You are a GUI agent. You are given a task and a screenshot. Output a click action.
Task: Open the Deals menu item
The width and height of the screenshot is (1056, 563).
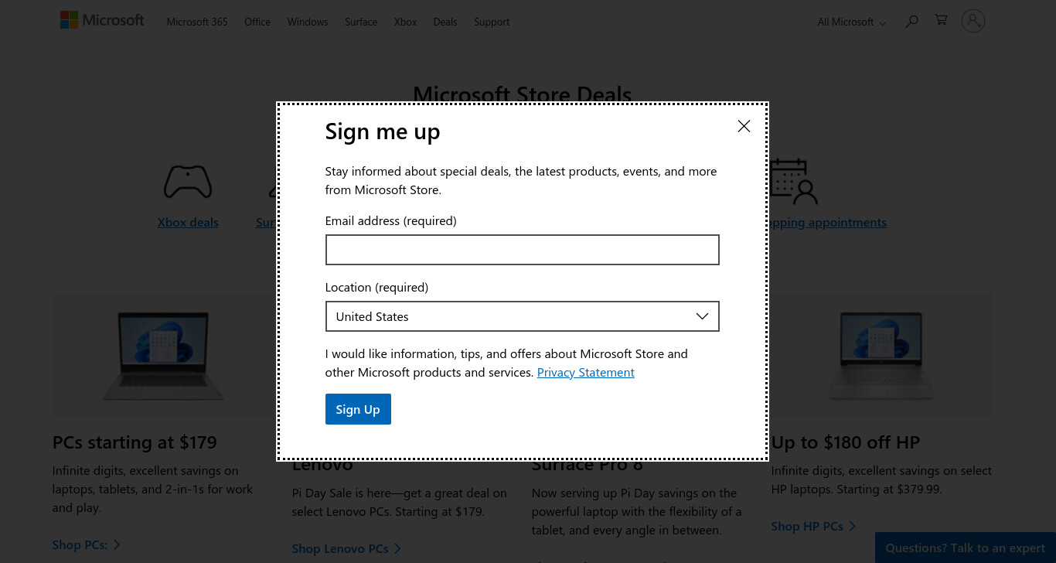click(445, 22)
